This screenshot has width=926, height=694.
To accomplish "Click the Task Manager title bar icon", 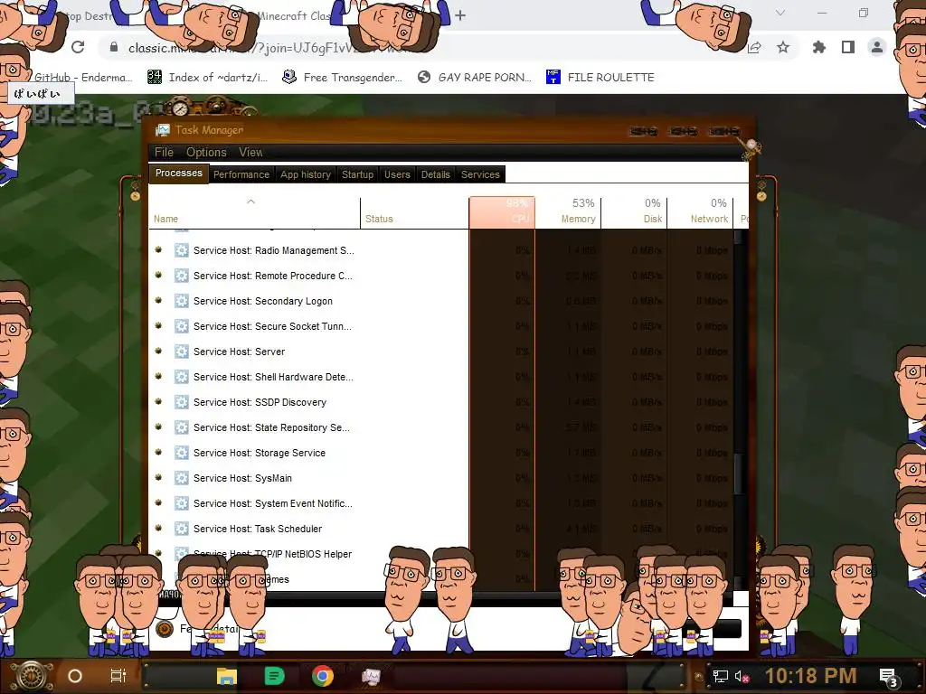I will pos(163,130).
